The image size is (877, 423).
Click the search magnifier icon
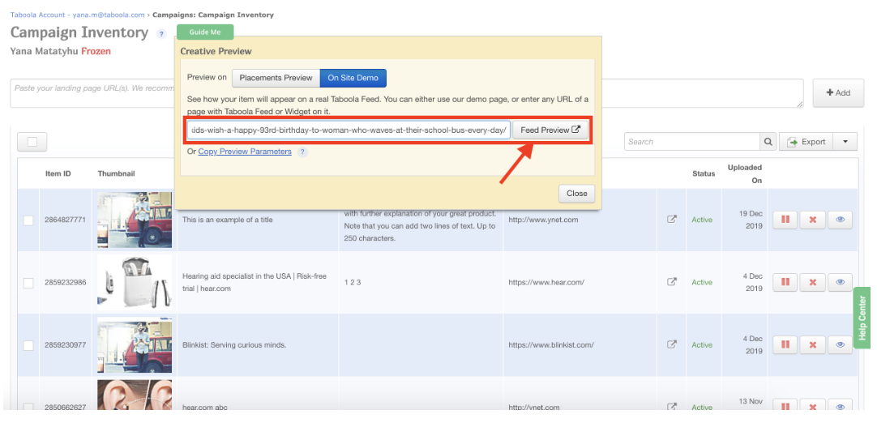[768, 142]
